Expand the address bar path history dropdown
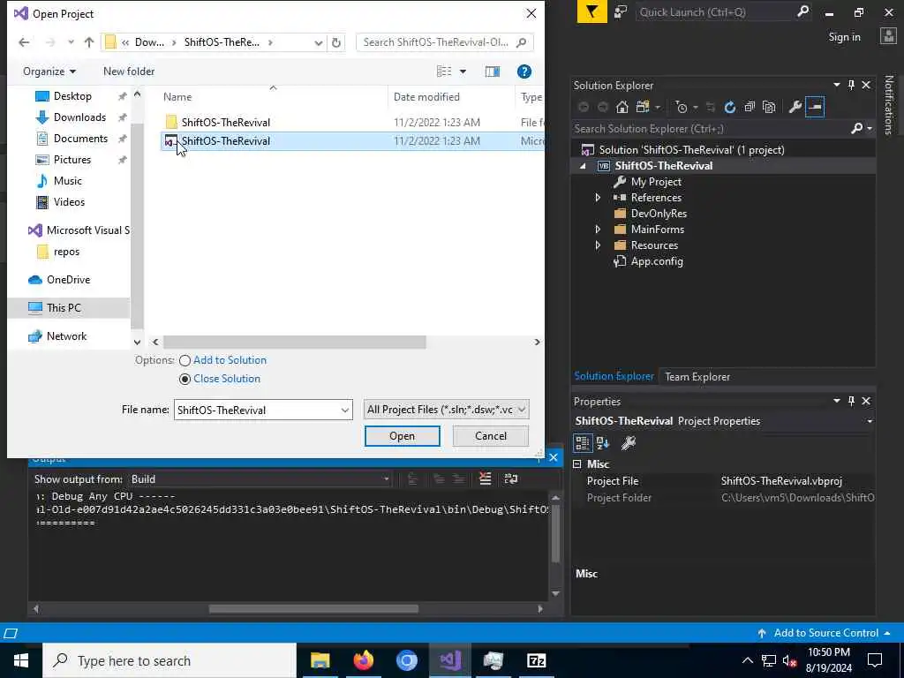Screen dimensions: 904x678 [x=318, y=42]
